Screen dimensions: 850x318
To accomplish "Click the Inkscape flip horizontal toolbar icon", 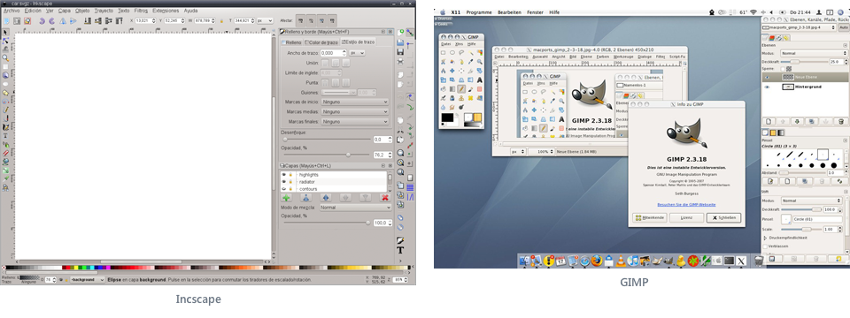I will click(x=63, y=20).
